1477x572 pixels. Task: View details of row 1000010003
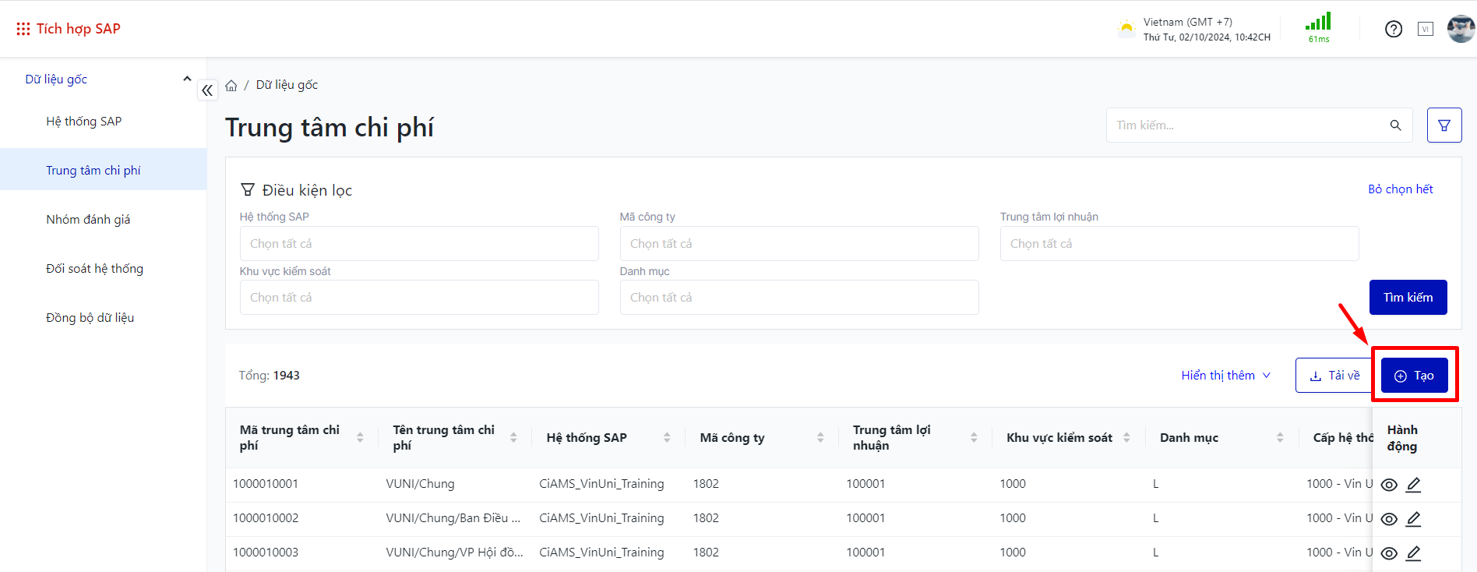tap(1388, 553)
